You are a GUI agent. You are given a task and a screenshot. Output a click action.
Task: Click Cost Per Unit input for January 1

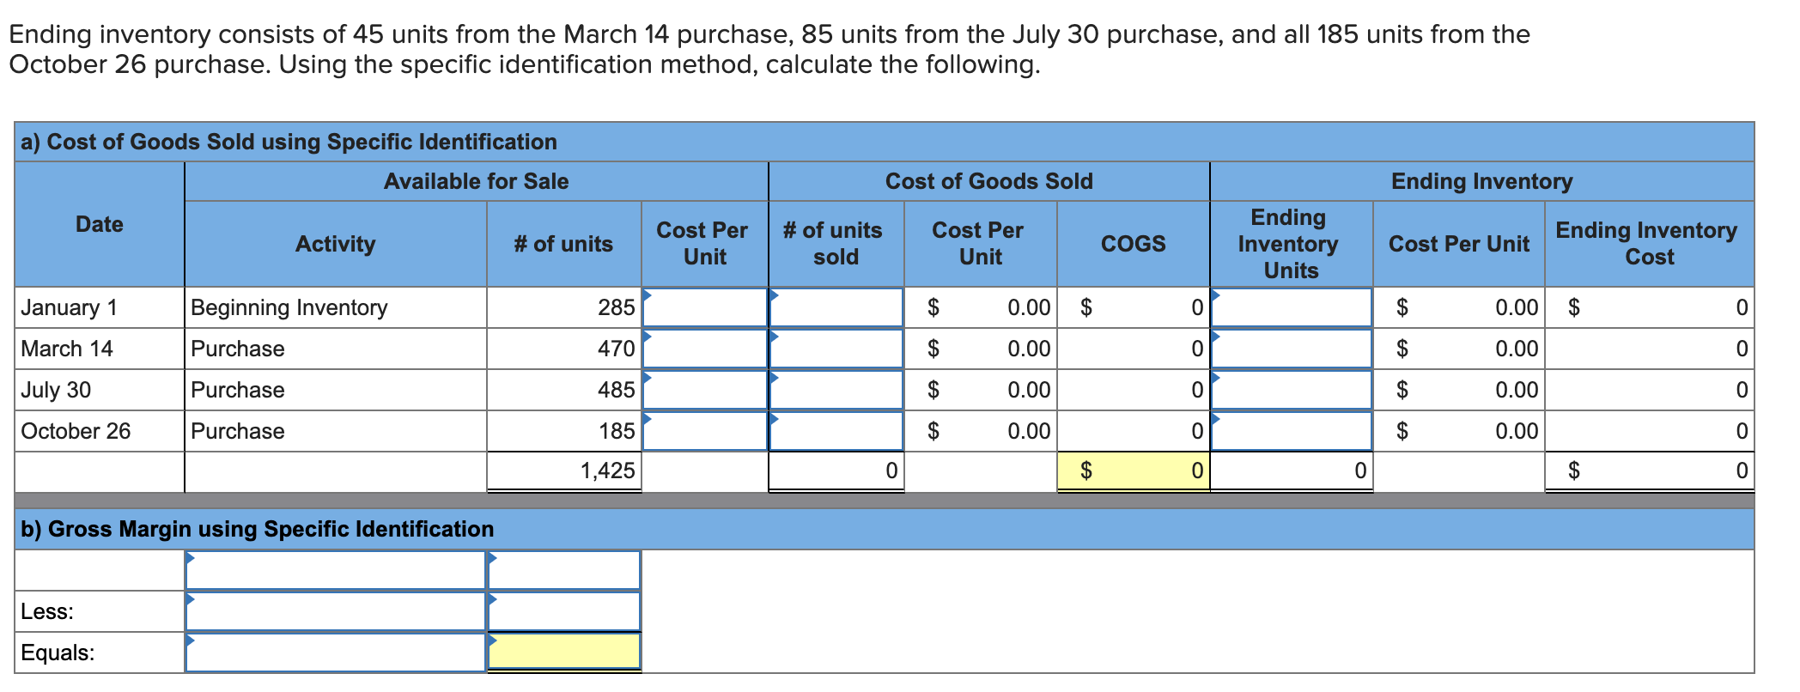pyautogui.click(x=704, y=307)
